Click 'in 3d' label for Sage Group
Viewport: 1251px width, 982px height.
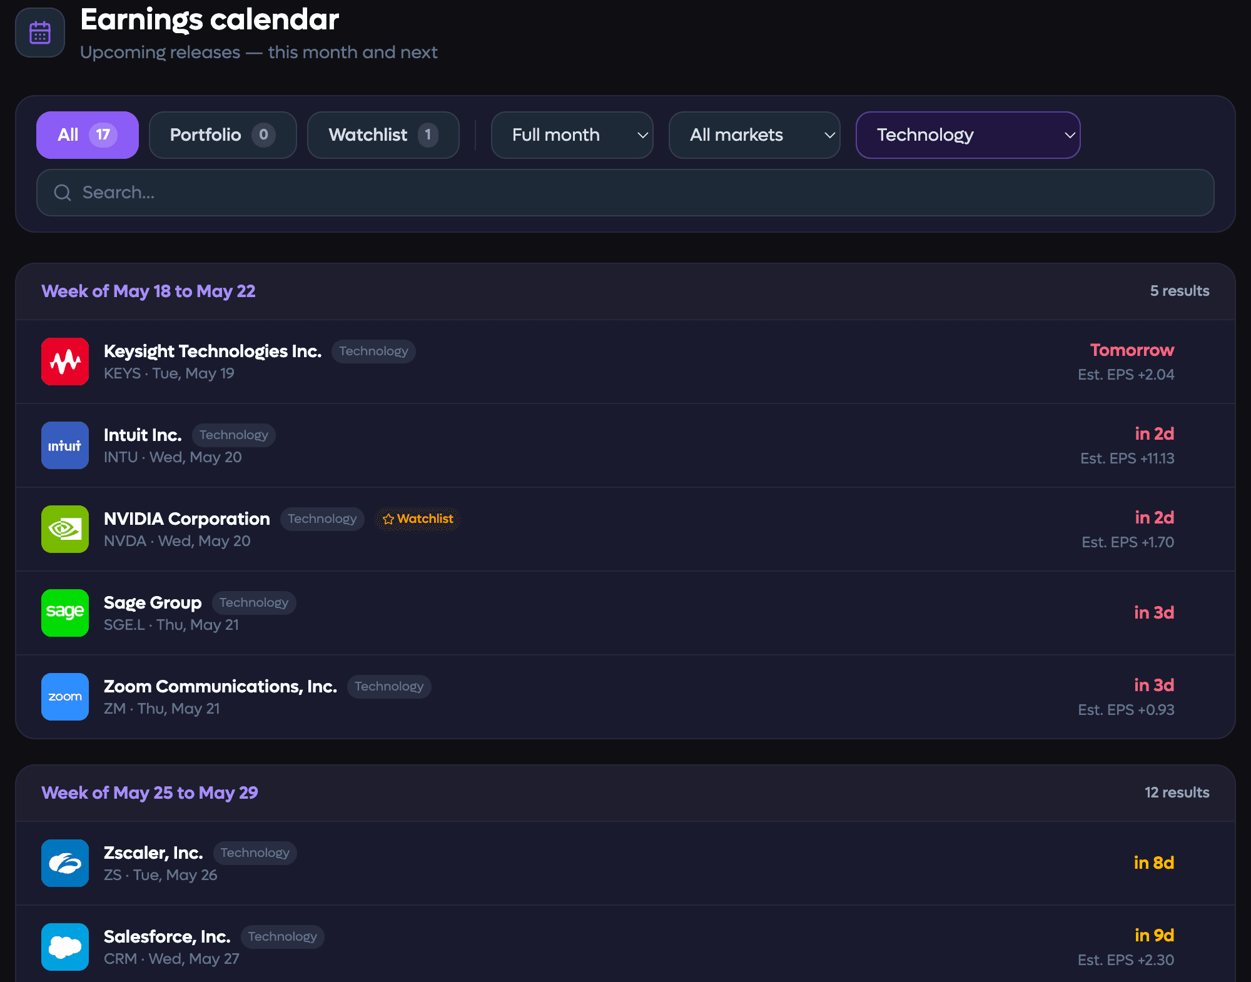click(1154, 613)
